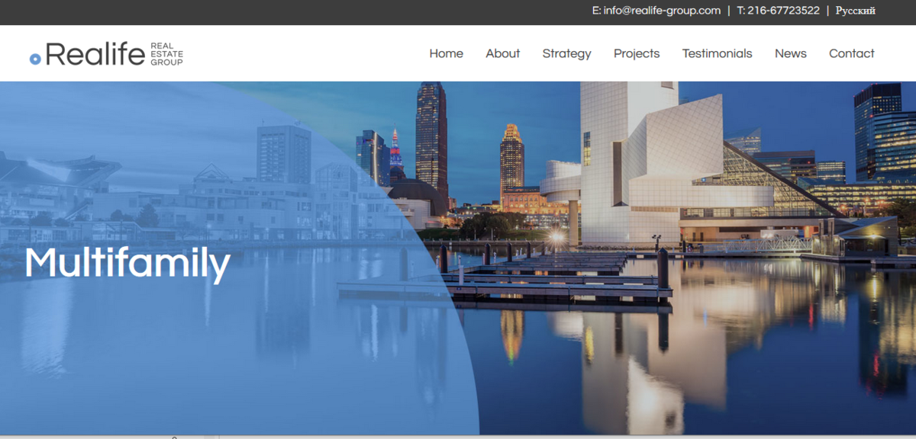Open the Contact page link
916x439 pixels.
851,53
